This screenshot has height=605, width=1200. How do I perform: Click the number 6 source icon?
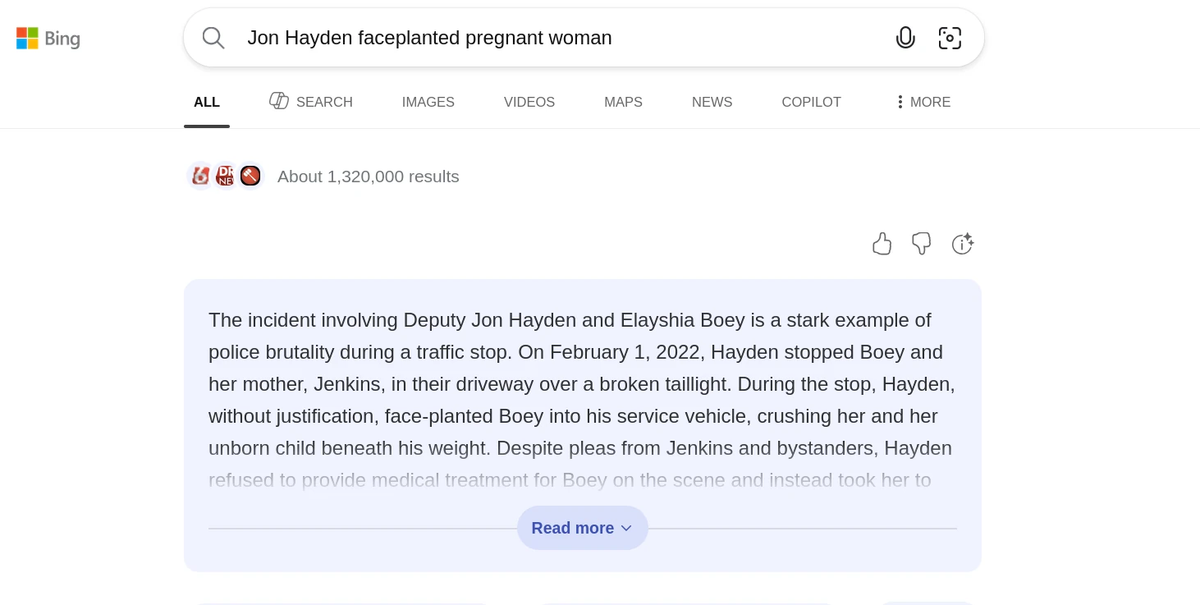200,176
